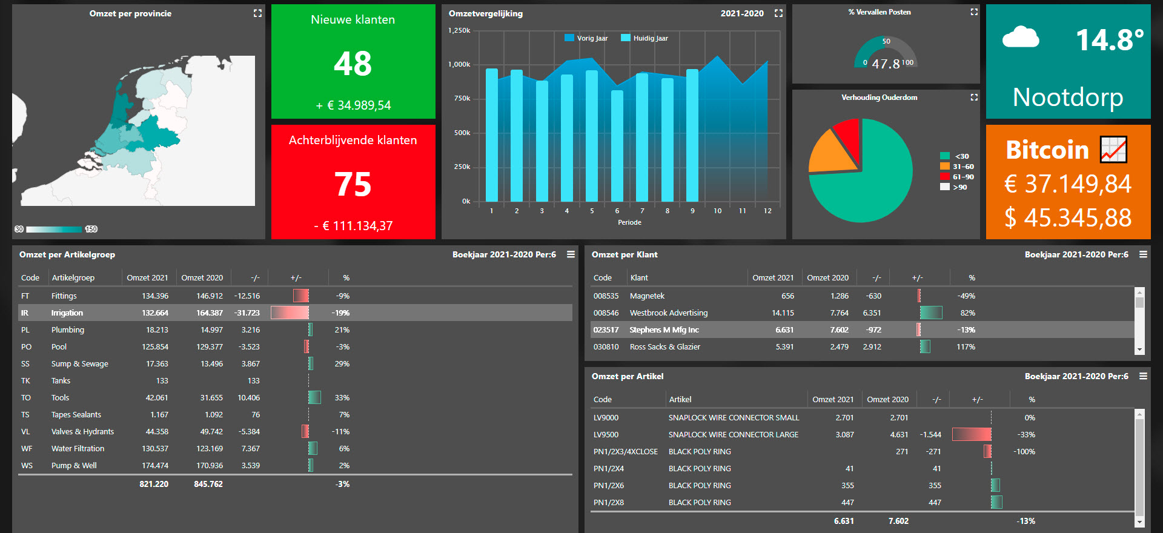Open the Omzet per Klant hamburger menu
Image resolution: width=1163 pixels, height=533 pixels.
(1143, 254)
